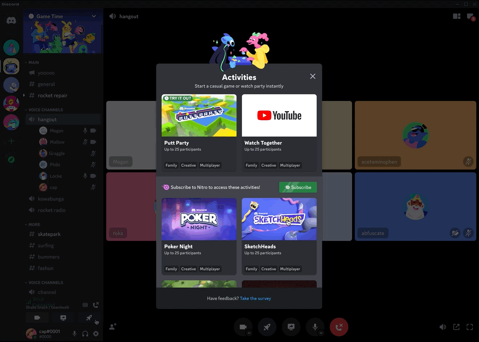Adjust the speaker volume icon at bottom right

click(443, 327)
